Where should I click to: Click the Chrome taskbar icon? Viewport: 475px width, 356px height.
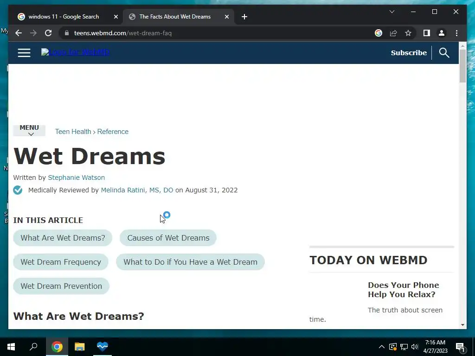tap(57, 347)
